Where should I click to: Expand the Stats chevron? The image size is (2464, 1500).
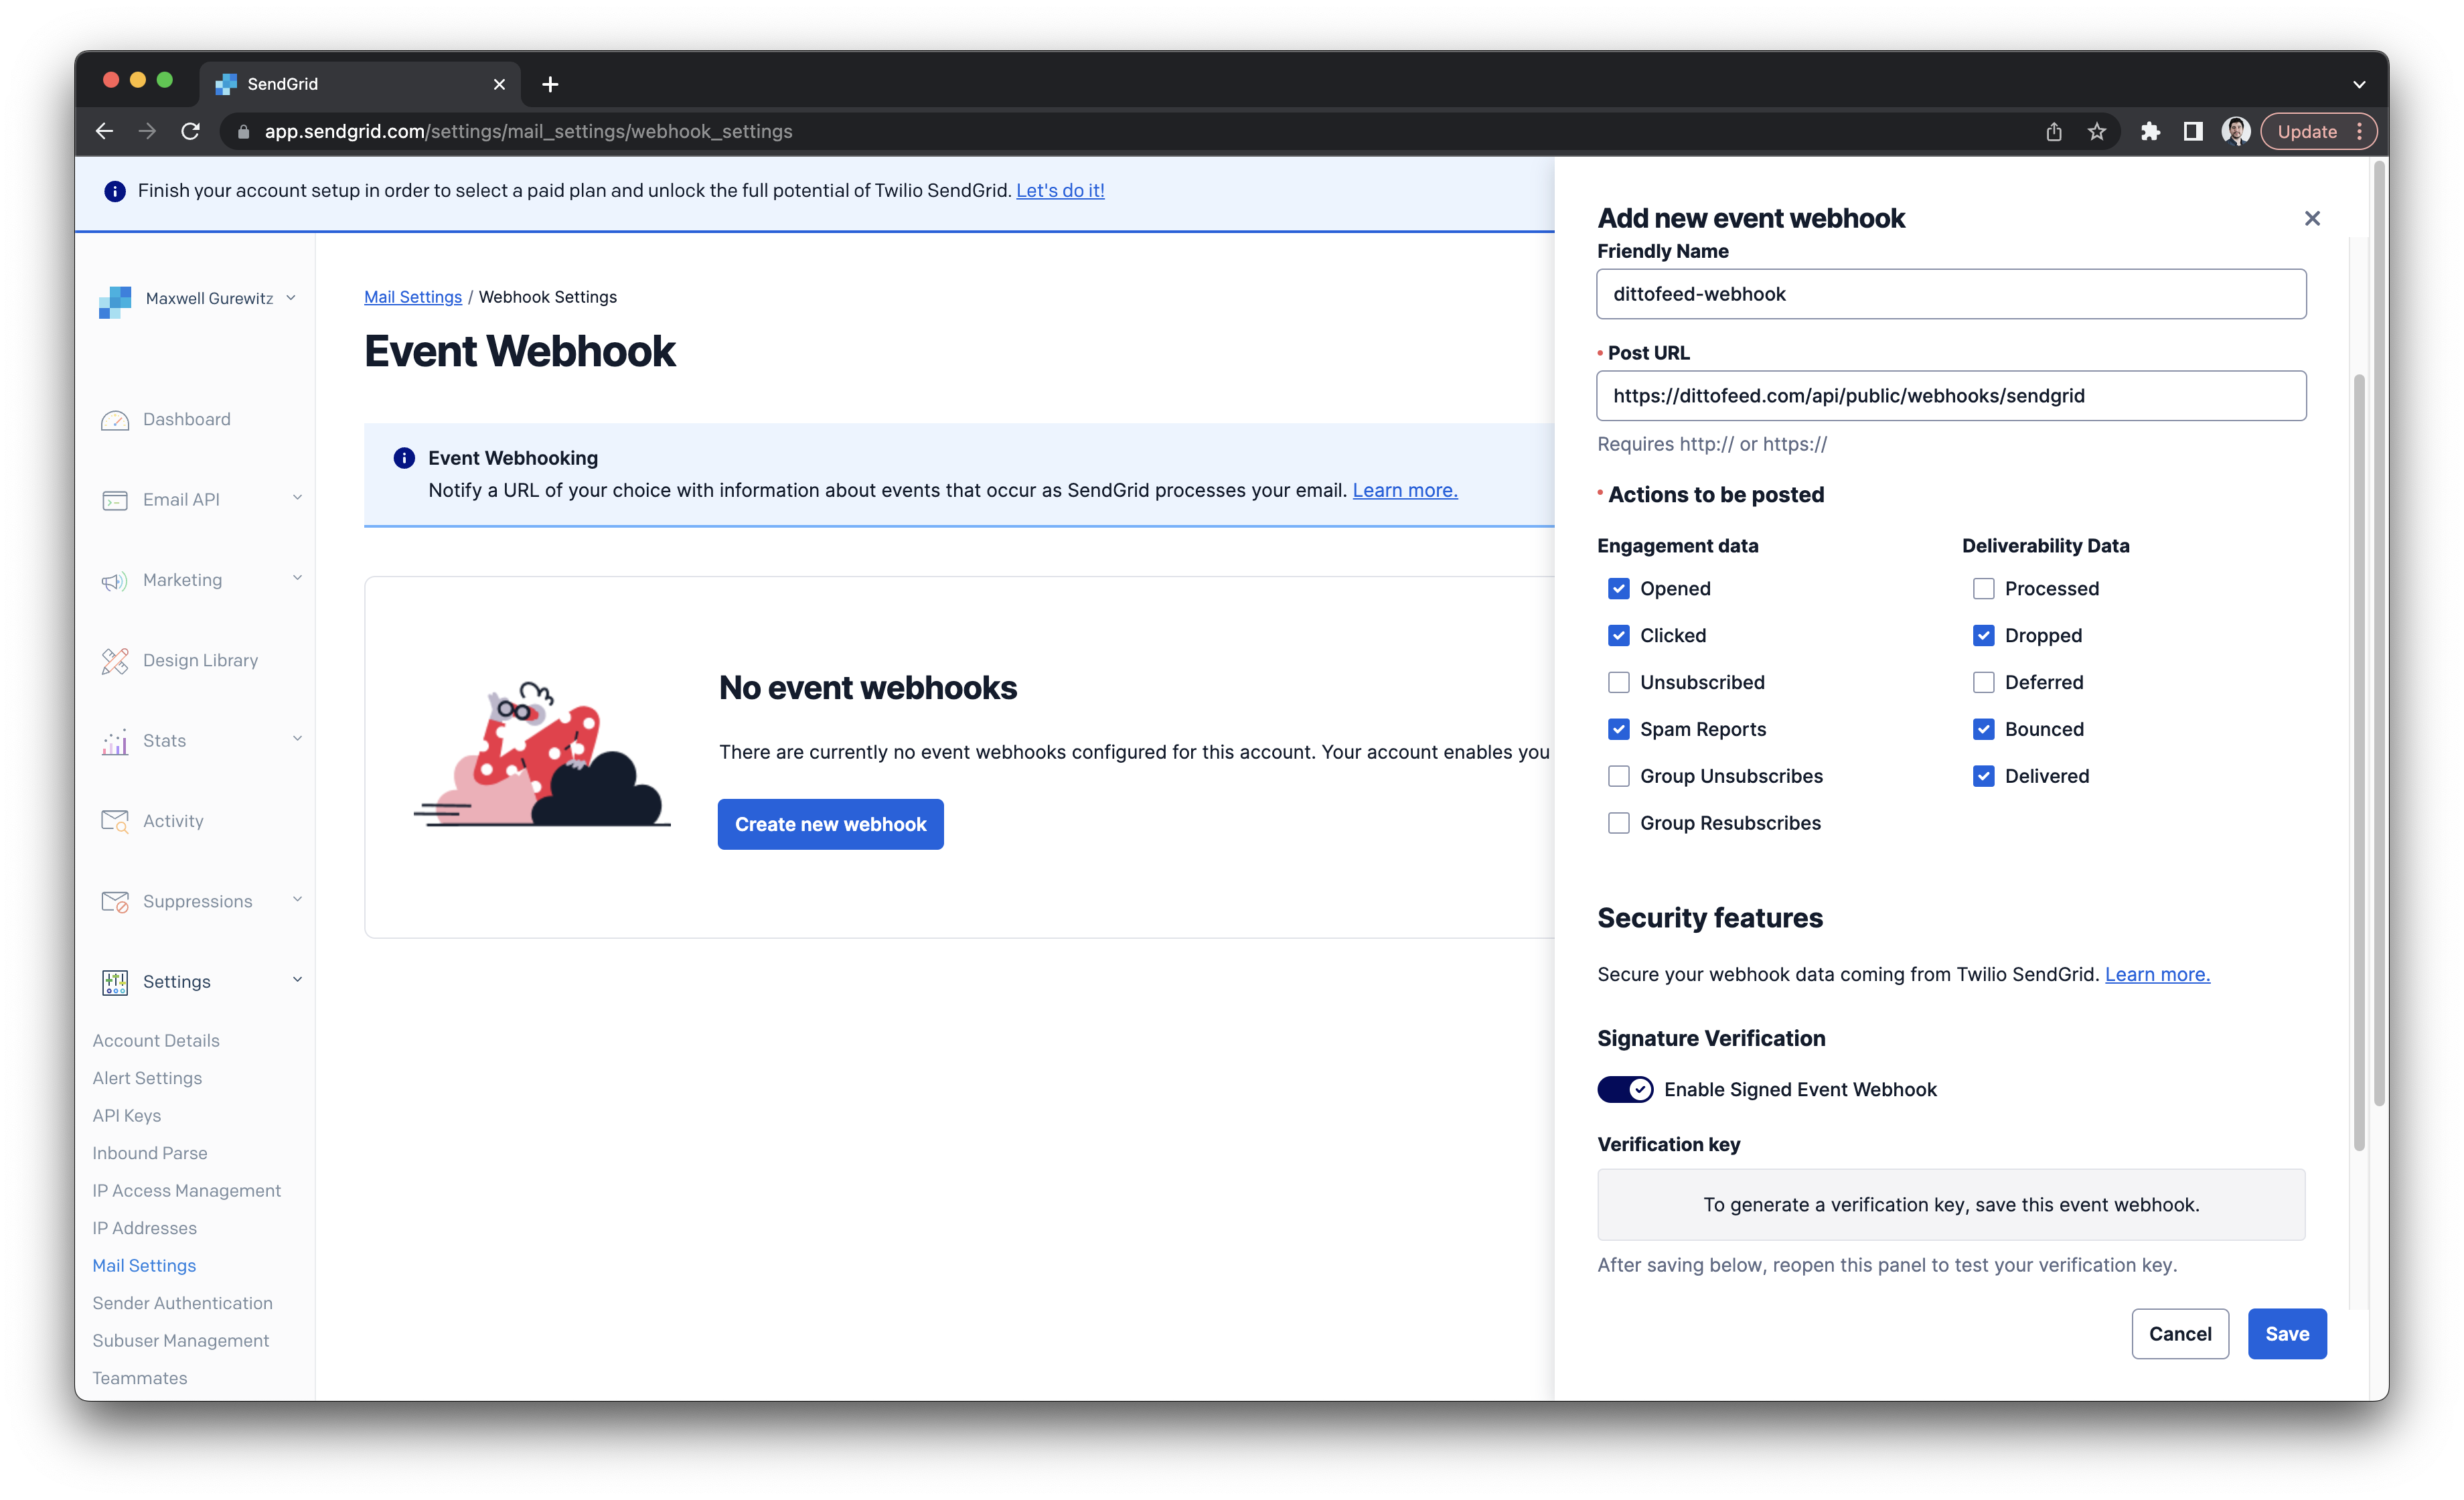(x=297, y=739)
